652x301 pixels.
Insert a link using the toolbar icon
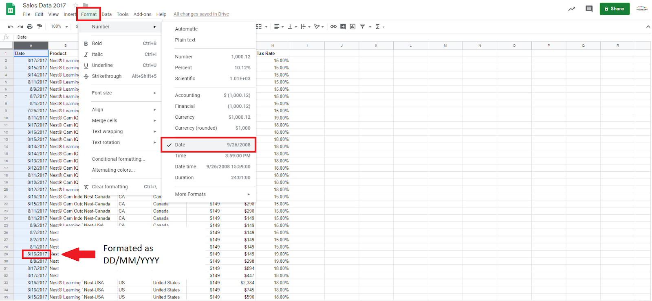click(333, 26)
